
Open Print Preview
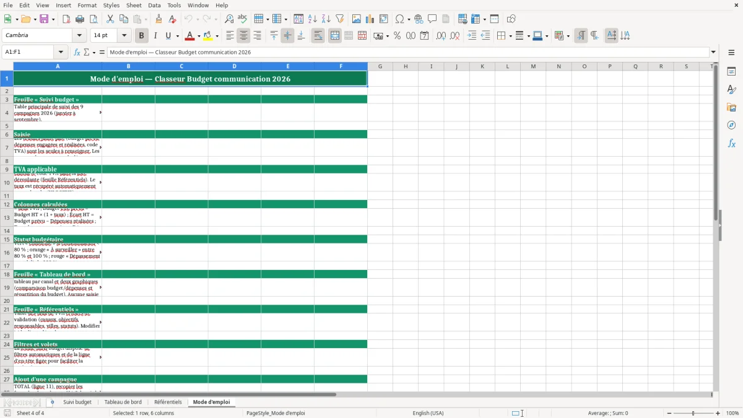pyautogui.click(x=93, y=19)
